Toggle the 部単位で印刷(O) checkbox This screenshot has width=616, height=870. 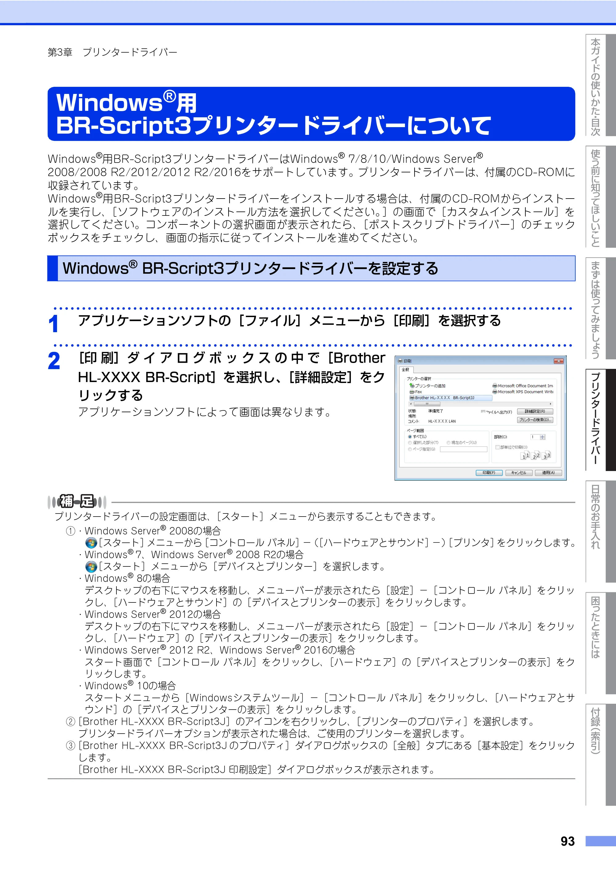pos(498,447)
